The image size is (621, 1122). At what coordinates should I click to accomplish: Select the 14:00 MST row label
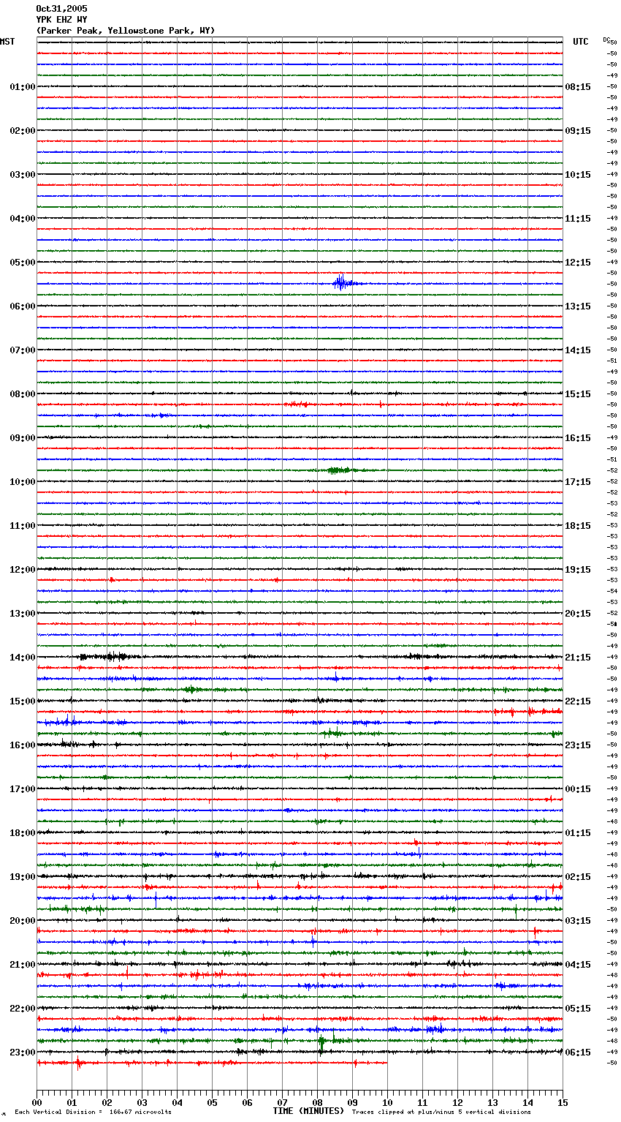pos(23,658)
